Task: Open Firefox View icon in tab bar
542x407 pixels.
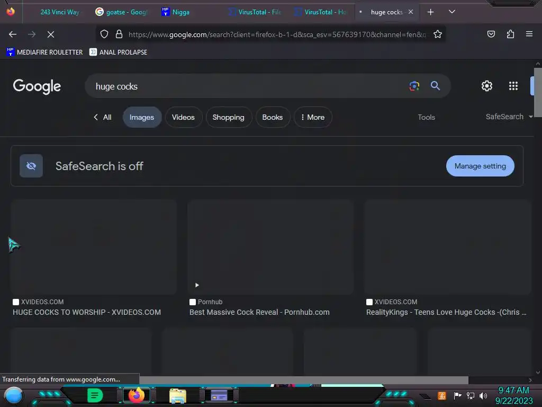Action: click(11, 12)
